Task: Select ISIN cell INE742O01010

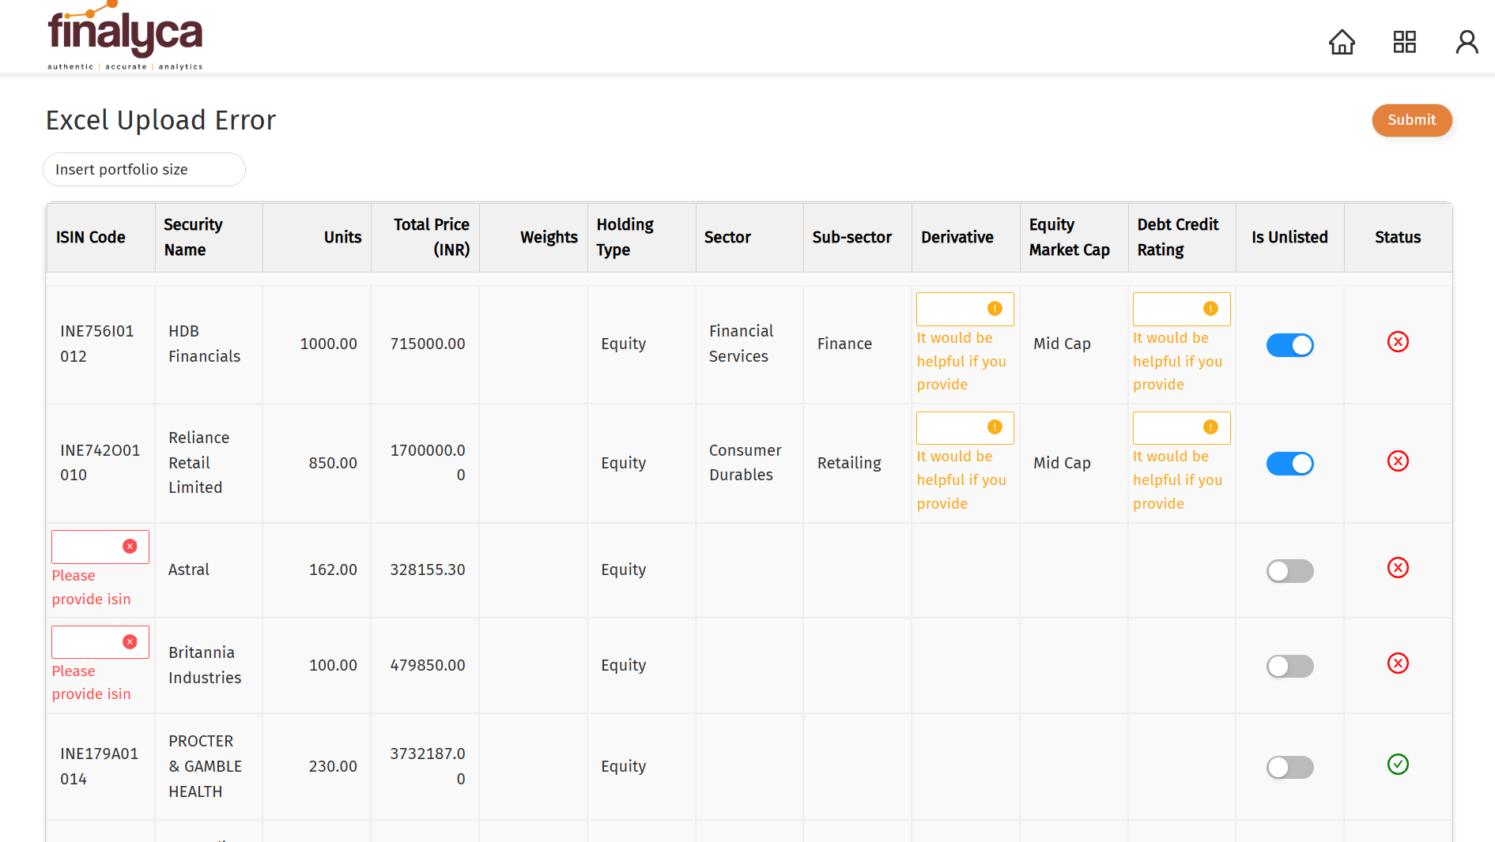Action: coord(100,462)
